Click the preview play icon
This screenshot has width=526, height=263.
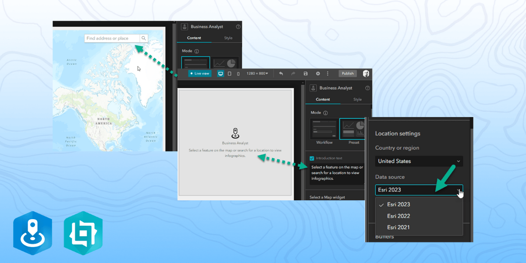(318, 74)
